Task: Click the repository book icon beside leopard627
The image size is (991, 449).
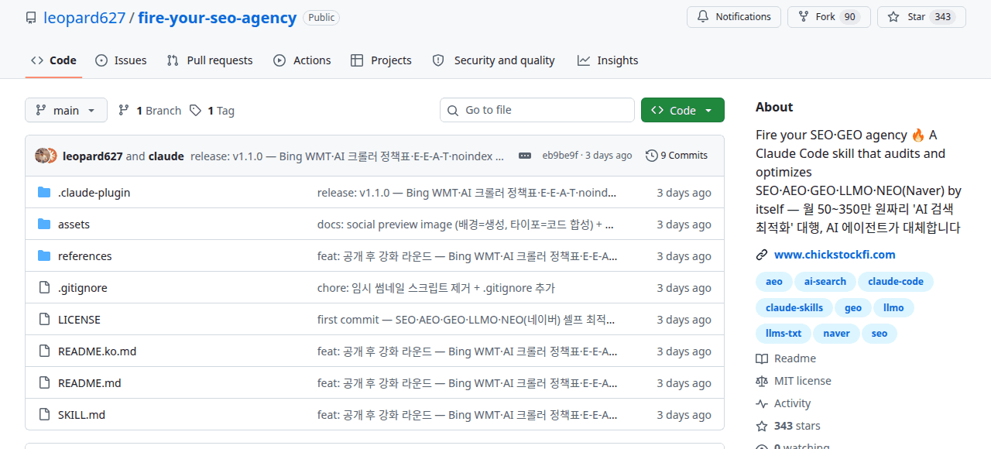Action: [31, 18]
